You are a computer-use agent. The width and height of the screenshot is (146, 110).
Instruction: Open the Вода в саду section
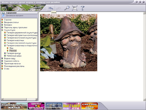[10, 58]
